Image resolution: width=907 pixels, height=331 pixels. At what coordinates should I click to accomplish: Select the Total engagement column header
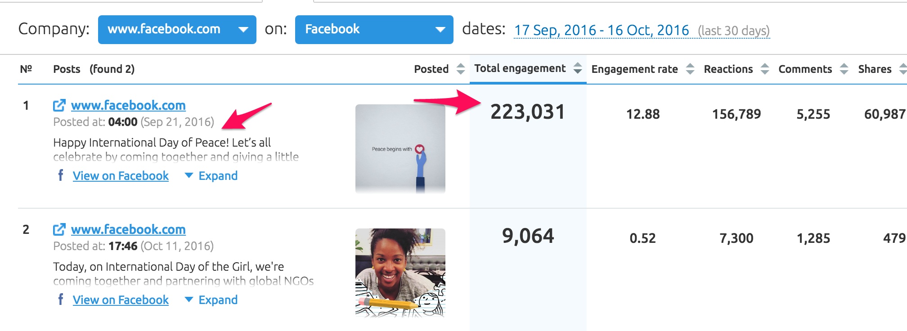[520, 68]
